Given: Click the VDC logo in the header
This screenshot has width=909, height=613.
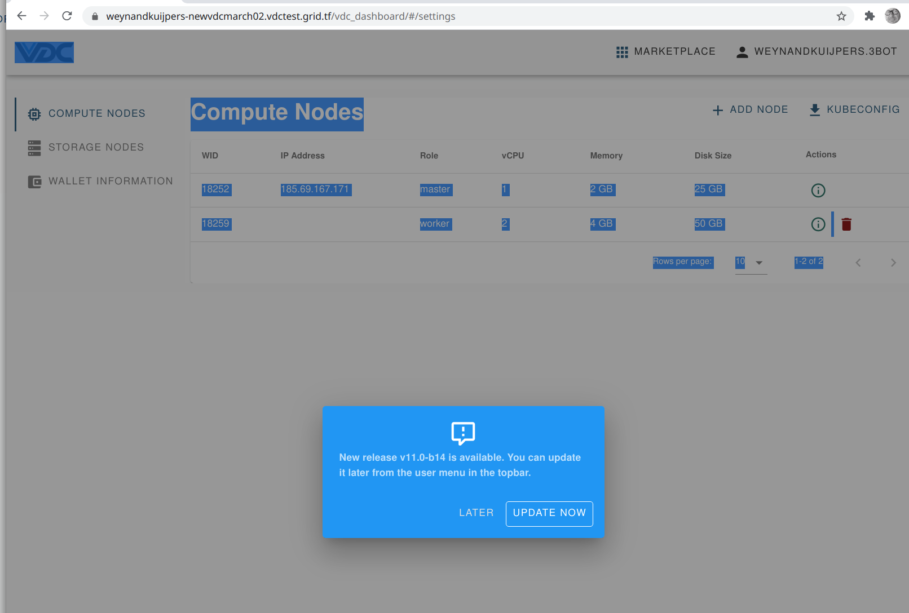Looking at the screenshot, I should click(44, 52).
